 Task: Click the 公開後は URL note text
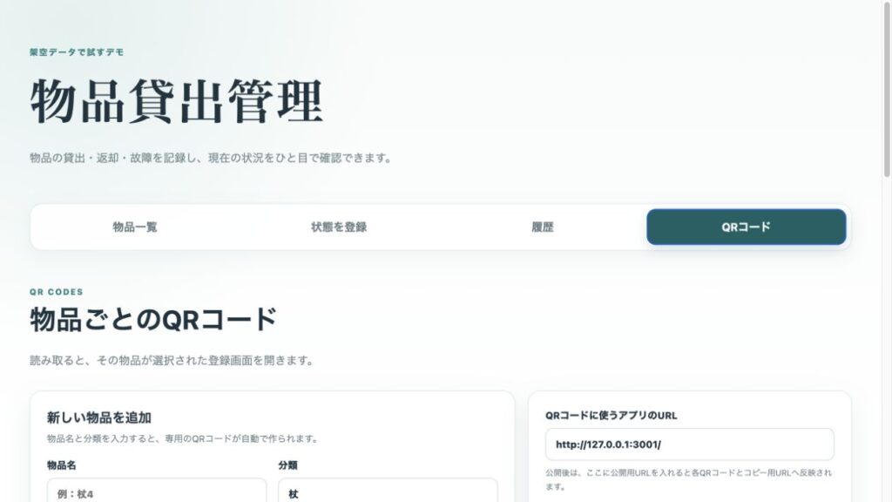[688, 479]
